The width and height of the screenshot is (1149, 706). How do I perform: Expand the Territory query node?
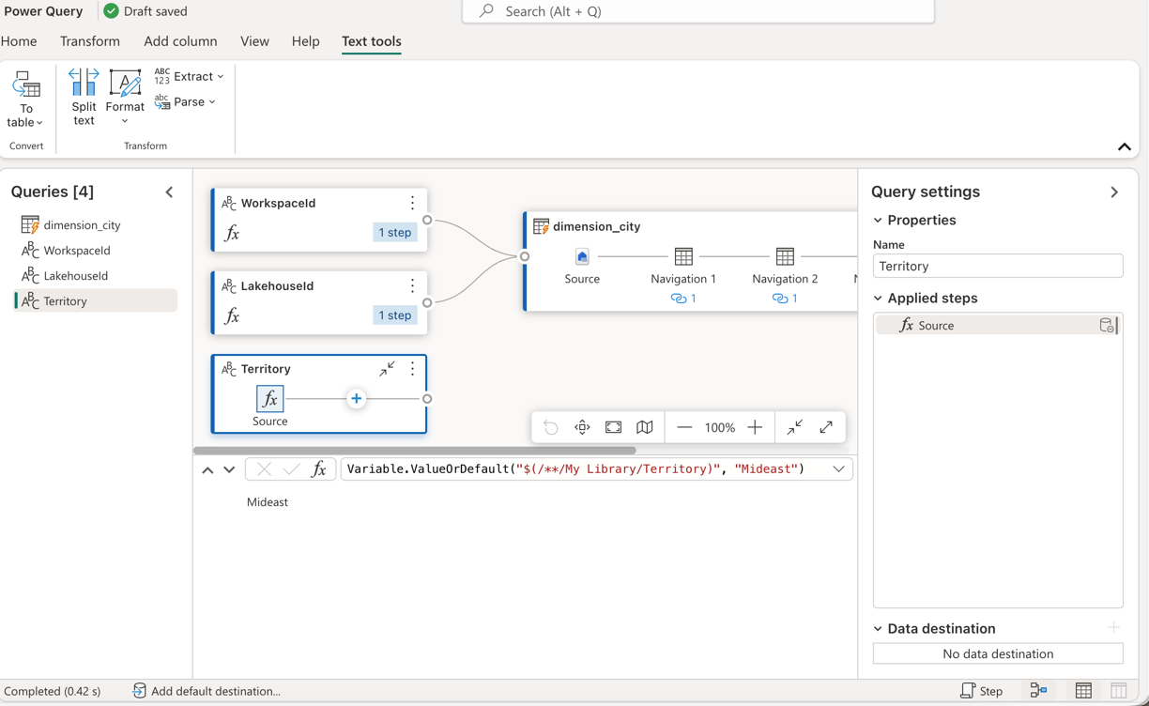[x=387, y=369]
